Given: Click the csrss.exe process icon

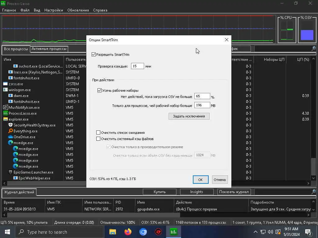Looking at the screenshot, I should [6, 84].
